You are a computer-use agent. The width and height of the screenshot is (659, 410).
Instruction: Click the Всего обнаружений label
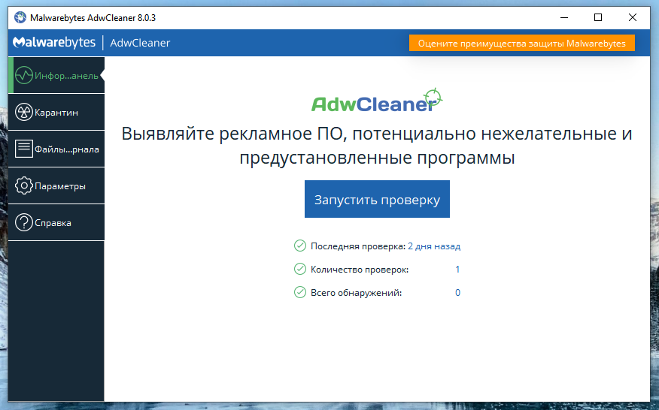[356, 293]
